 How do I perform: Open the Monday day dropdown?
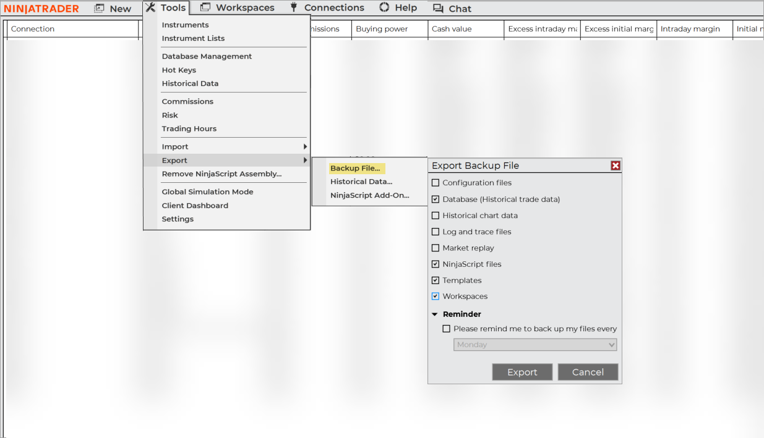pyautogui.click(x=535, y=345)
